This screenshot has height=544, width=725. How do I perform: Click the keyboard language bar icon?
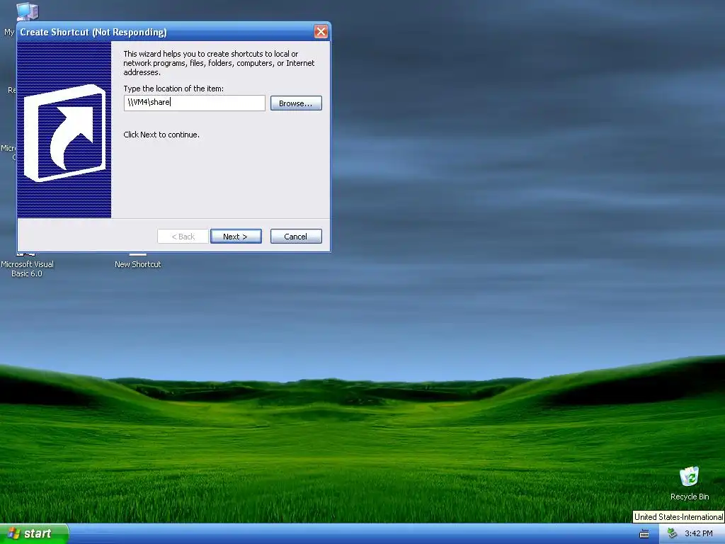coord(644,534)
